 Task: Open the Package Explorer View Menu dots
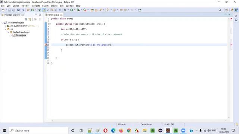40,19
